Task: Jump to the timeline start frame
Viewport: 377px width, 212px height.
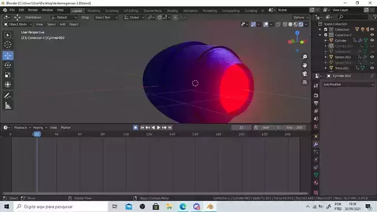Action: 142,128
